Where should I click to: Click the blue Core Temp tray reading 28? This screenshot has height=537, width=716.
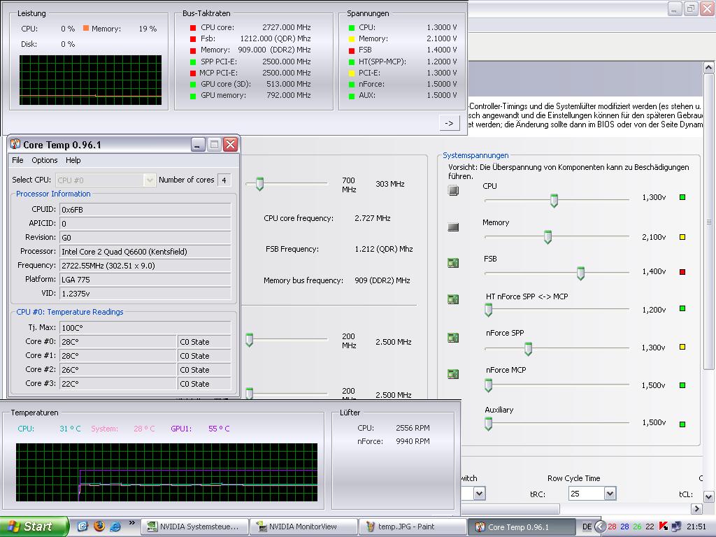click(624, 527)
